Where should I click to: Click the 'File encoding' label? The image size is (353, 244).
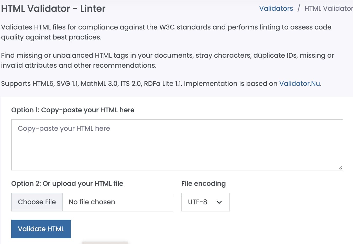tap(203, 184)
